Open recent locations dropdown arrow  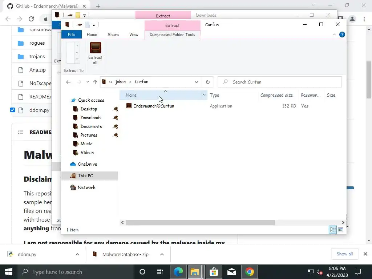[x=88, y=82]
